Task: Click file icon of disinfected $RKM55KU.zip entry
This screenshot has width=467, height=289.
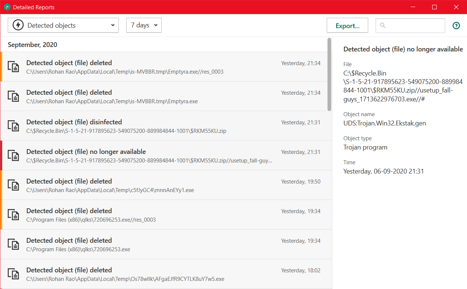Action: tap(14, 126)
